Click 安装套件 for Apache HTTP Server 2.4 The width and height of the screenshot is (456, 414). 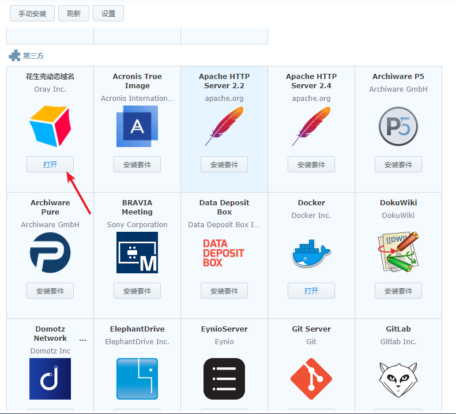click(311, 164)
